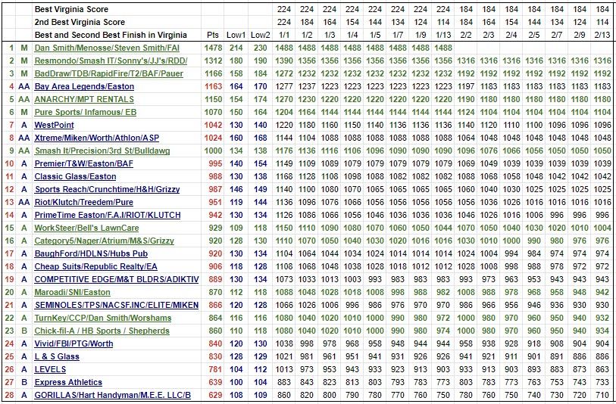Screen dimensions: 616x404
Task: Open Chick-fil-A / HB Sports / Shepherds link
Action: pyautogui.click(x=102, y=331)
